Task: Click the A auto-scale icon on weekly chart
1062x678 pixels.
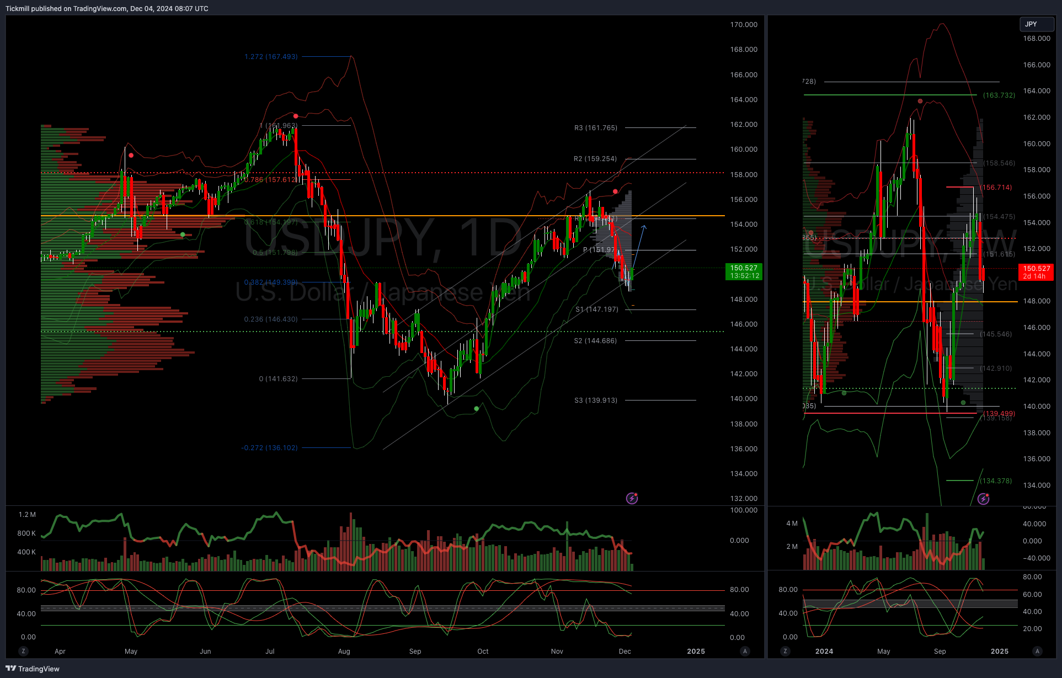Action: [1037, 651]
